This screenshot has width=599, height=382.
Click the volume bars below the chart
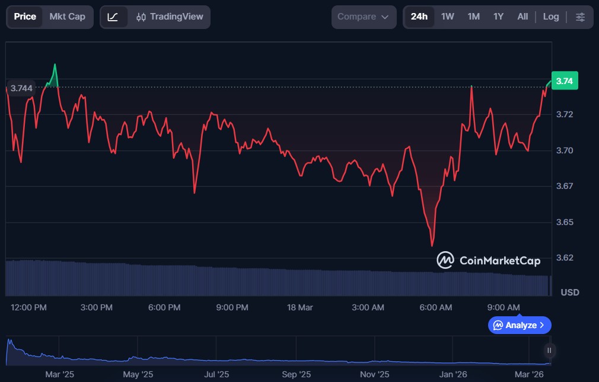(273, 281)
